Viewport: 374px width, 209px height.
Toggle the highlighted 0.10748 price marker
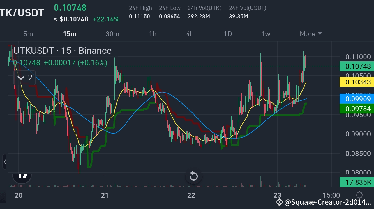(x=356, y=66)
